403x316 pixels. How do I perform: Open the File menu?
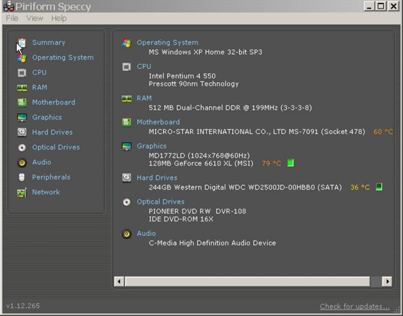(x=12, y=18)
